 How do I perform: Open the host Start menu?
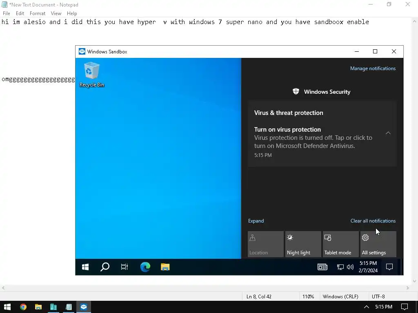pos(7,307)
